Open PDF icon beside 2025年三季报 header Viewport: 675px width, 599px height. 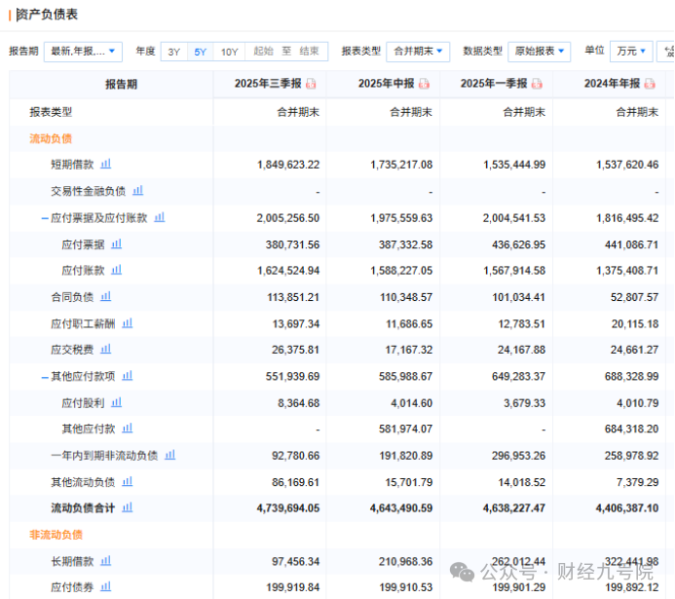(x=311, y=85)
